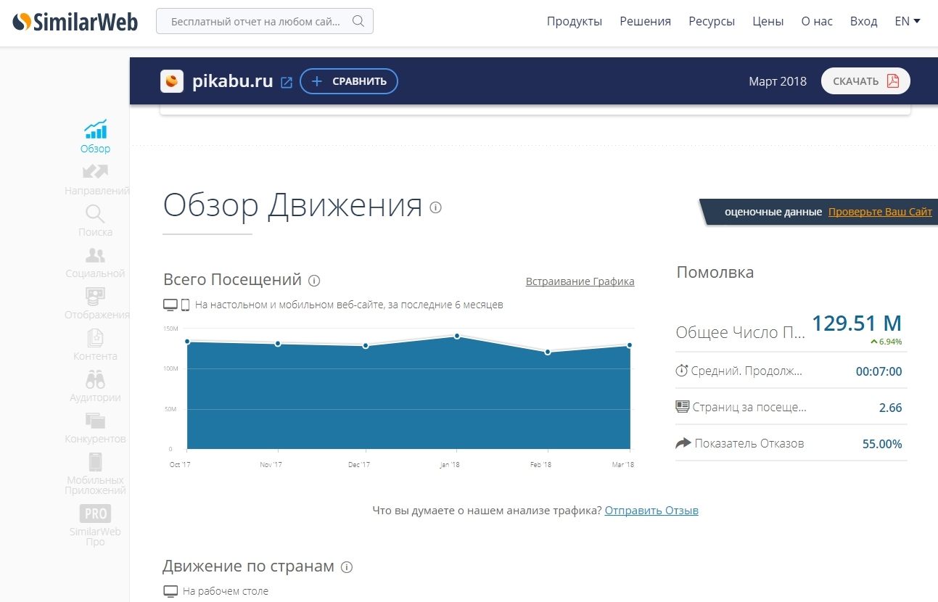Open the Направлений sidebar section
The height and width of the screenshot is (602, 938).
pyautogui.click(x=96, y=179)
